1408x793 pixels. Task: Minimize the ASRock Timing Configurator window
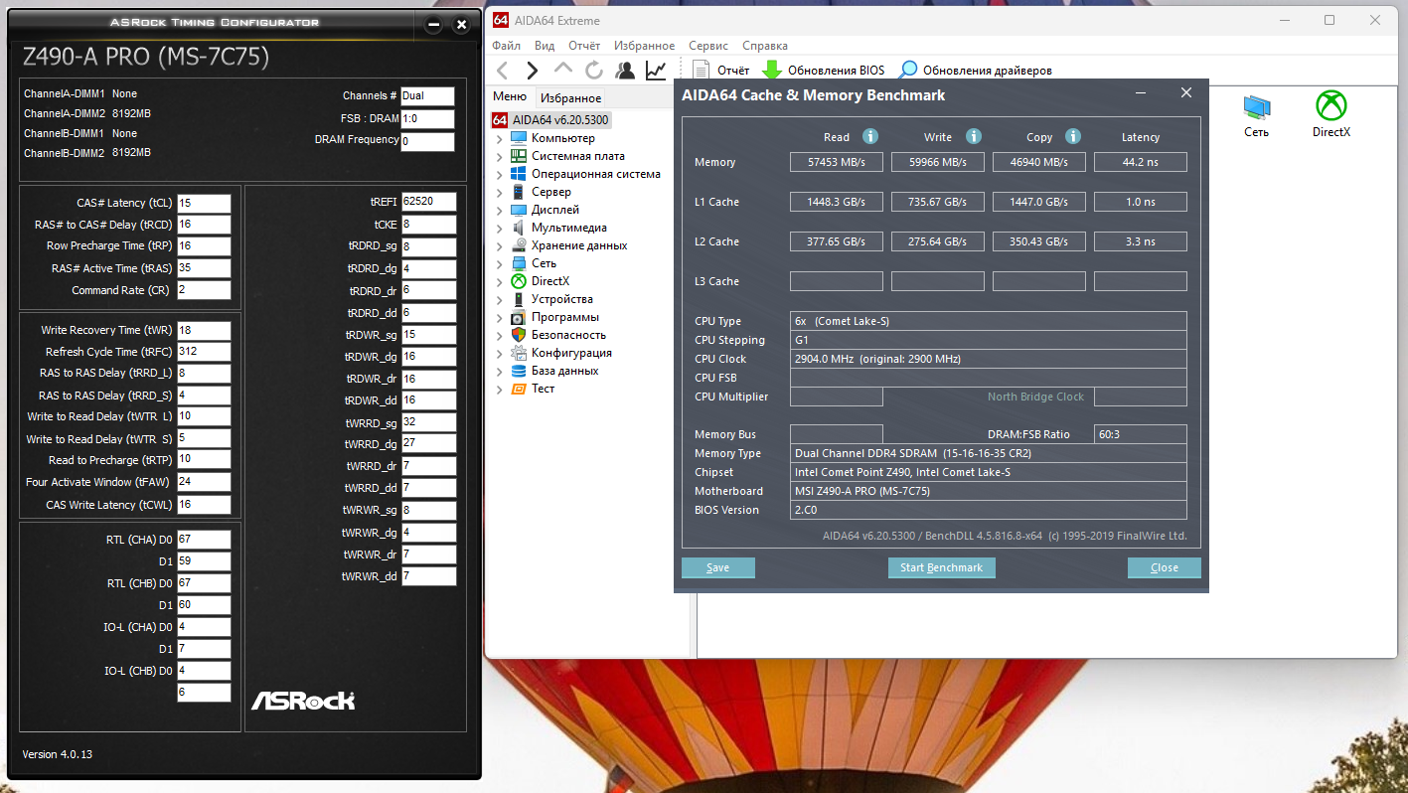coord(432,25)
